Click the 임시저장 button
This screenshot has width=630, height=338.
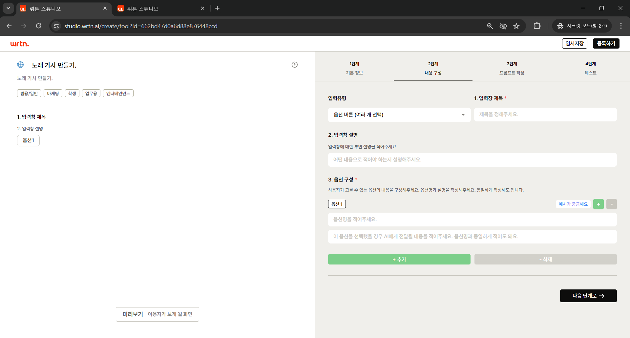(575, 43)
